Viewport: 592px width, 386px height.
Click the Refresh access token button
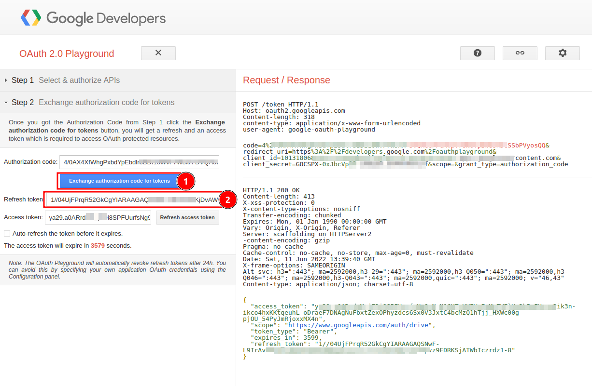pos(187,217)
